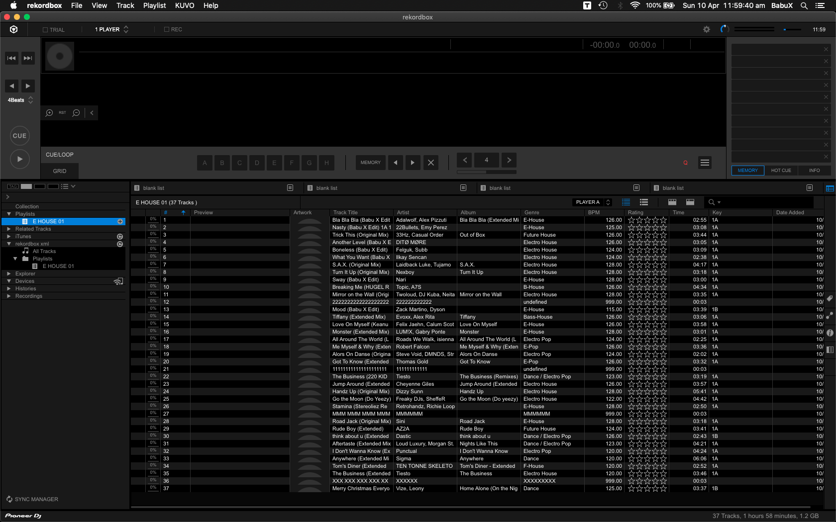This screenshot has height=522, width=836.
Task: Open the Playlist menu
Action: (154, 5)
